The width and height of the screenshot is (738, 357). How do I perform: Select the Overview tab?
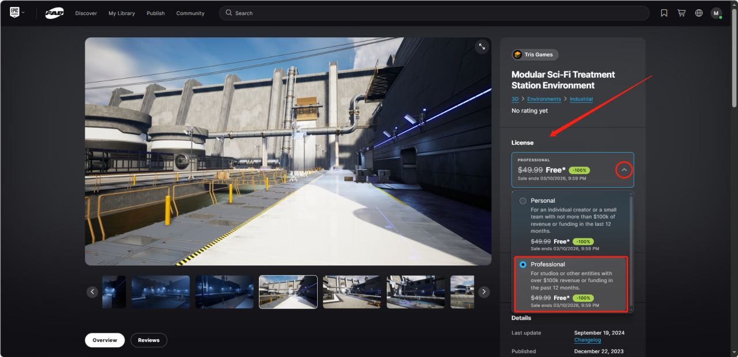coord(105,340)
